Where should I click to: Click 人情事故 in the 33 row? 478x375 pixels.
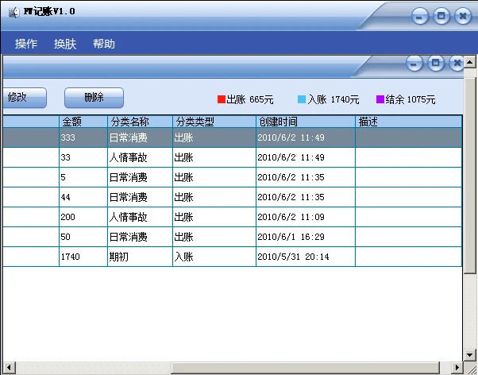coord(141,157)
